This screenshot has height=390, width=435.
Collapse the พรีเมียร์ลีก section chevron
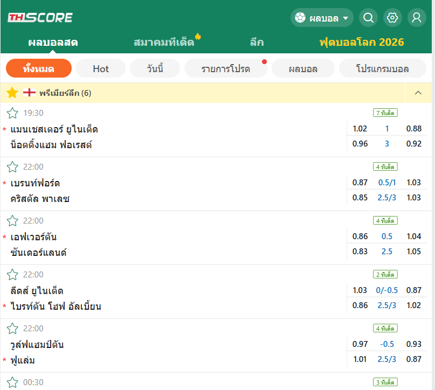pyautogui.click(x=418, y=93)
